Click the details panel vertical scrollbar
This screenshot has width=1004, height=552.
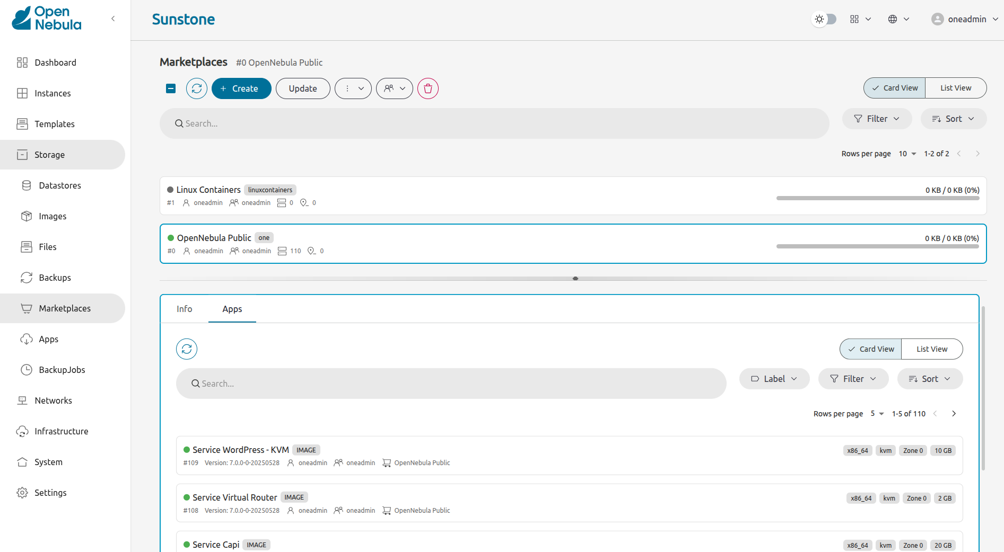pos(983,388)
